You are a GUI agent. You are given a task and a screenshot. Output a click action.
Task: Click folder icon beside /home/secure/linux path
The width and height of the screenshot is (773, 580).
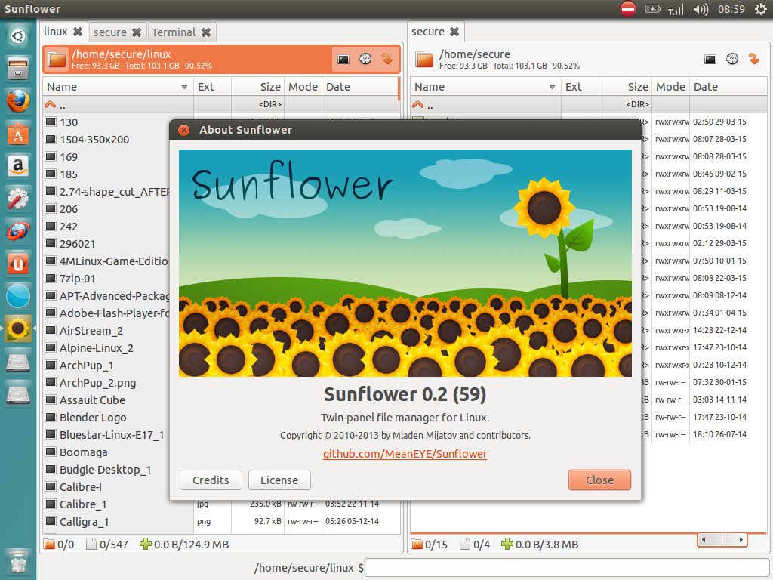click(57, 59)
